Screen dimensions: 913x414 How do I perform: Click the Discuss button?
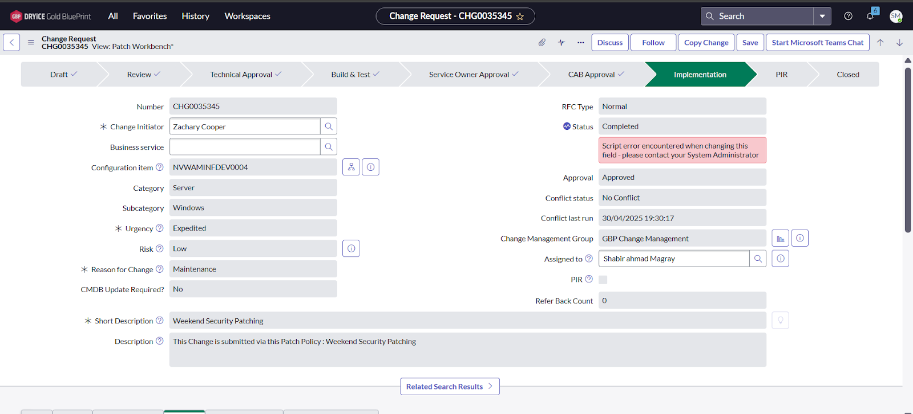click(610, 42)
